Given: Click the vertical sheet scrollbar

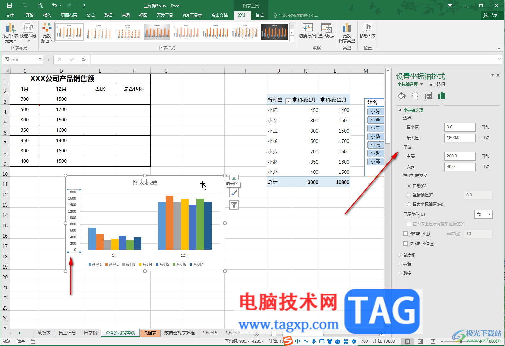Looking at the screenshot, I should [388, 108].
